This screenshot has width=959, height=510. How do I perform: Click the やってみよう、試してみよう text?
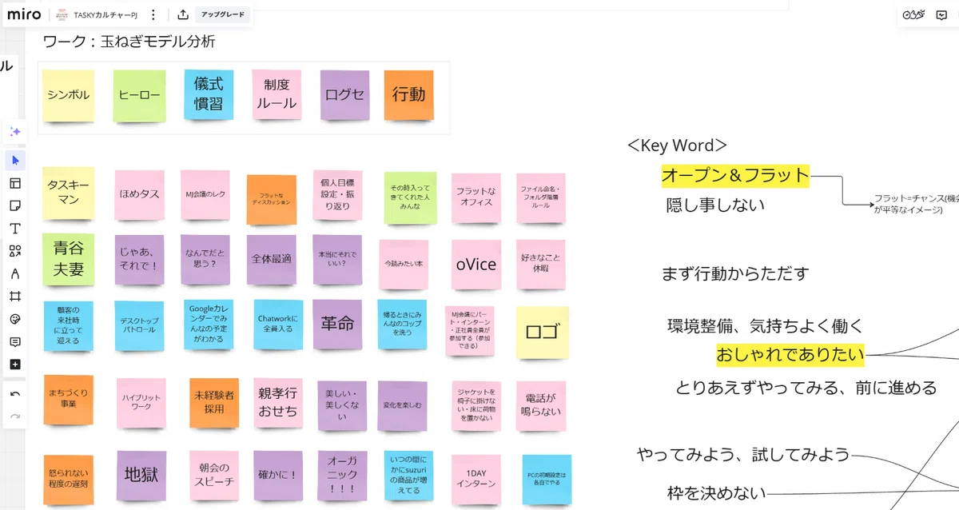(743, 455)
